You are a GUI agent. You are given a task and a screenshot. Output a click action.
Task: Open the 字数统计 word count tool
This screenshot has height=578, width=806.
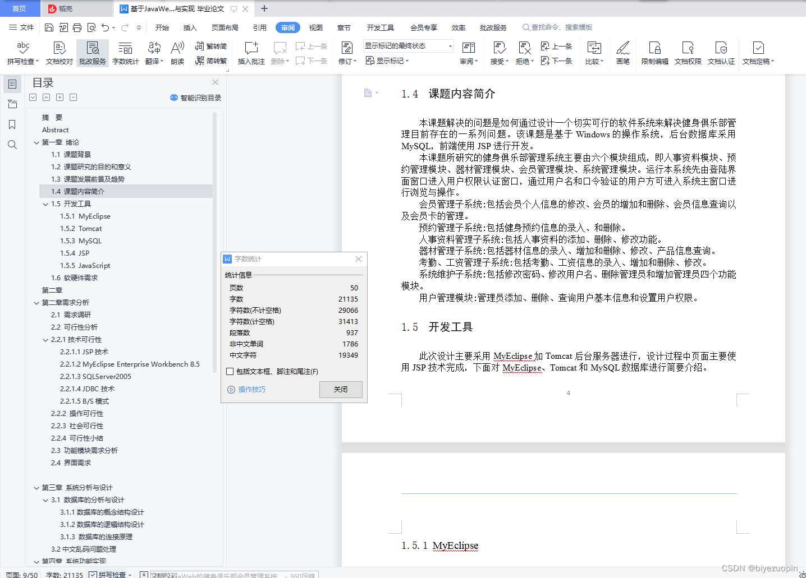click(125, 53)
